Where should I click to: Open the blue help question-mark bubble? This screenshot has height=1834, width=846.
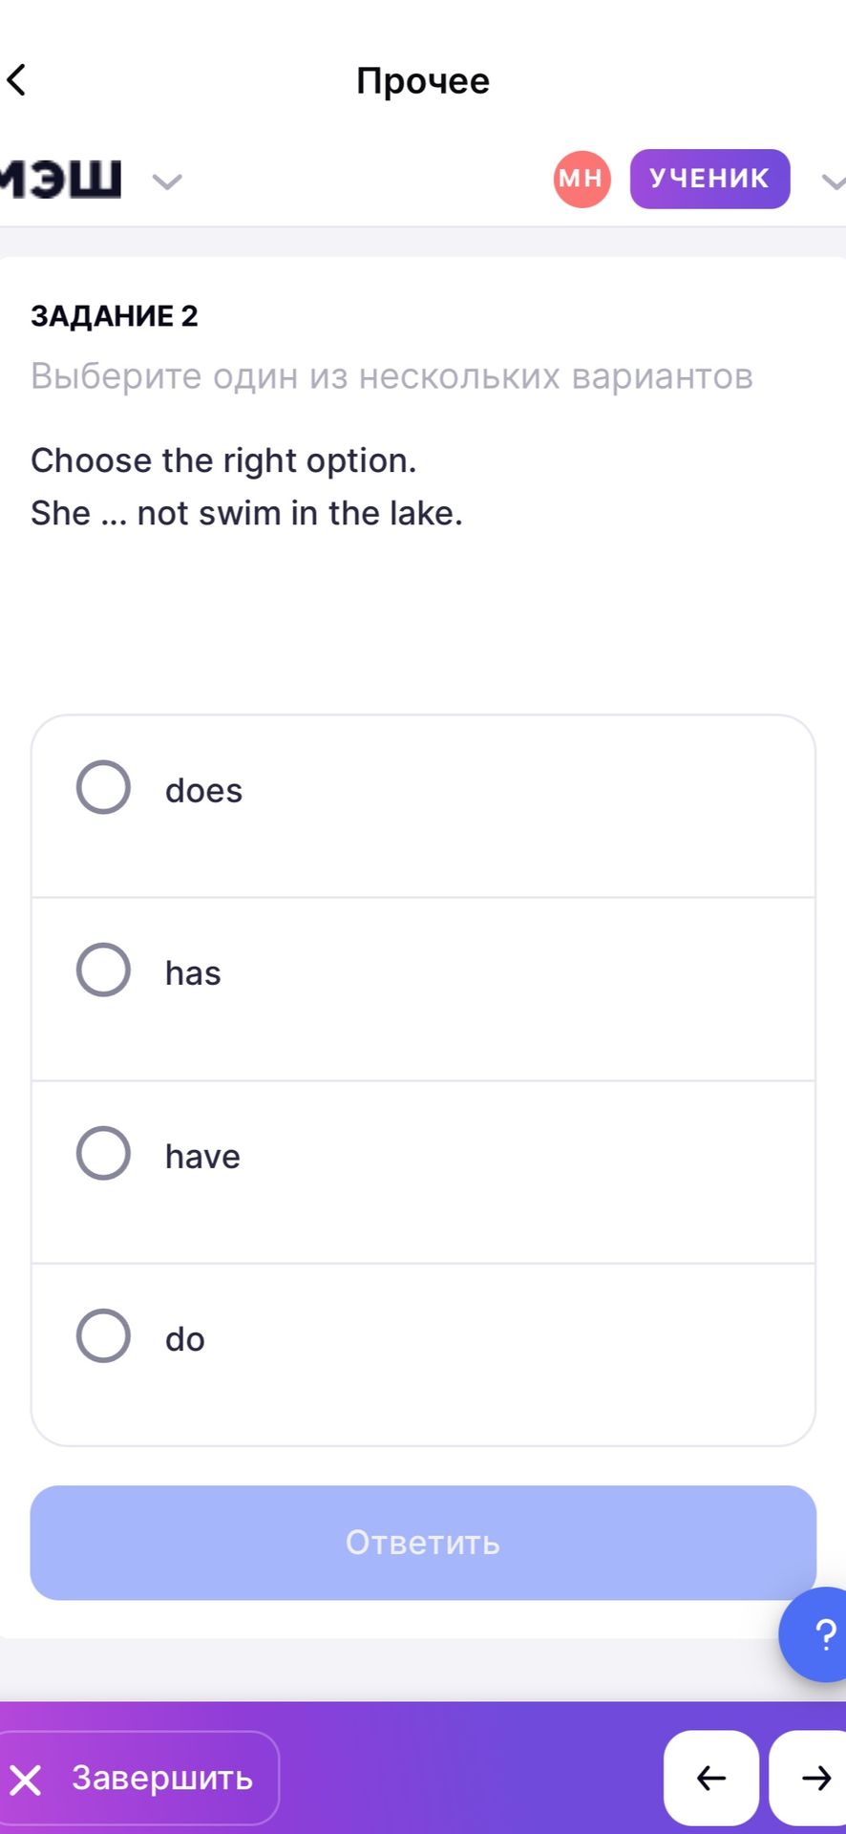tap(816, 1633)
